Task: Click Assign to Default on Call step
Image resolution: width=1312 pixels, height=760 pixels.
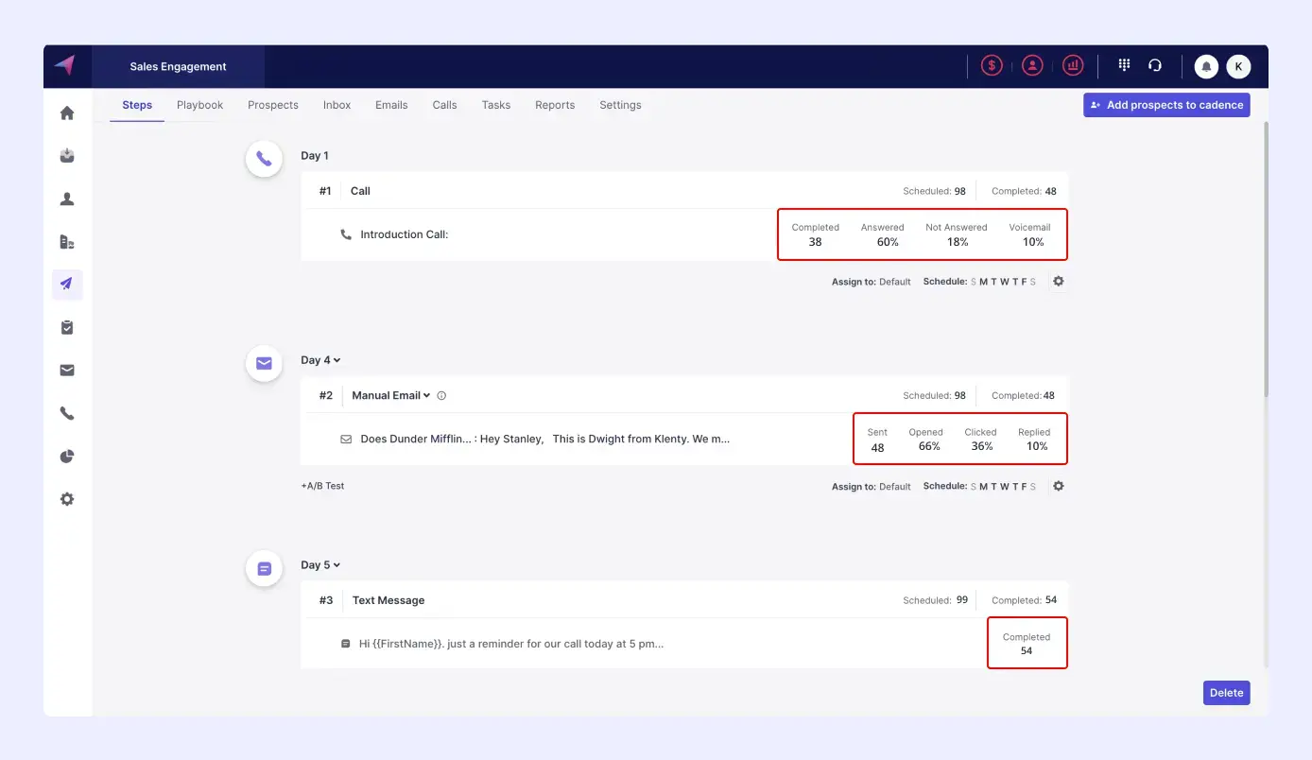Action: click(x=872, y=282)
